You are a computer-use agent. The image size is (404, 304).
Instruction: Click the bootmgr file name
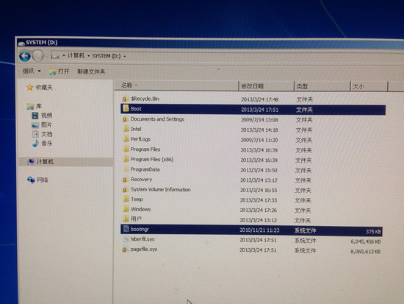[140, 229]
